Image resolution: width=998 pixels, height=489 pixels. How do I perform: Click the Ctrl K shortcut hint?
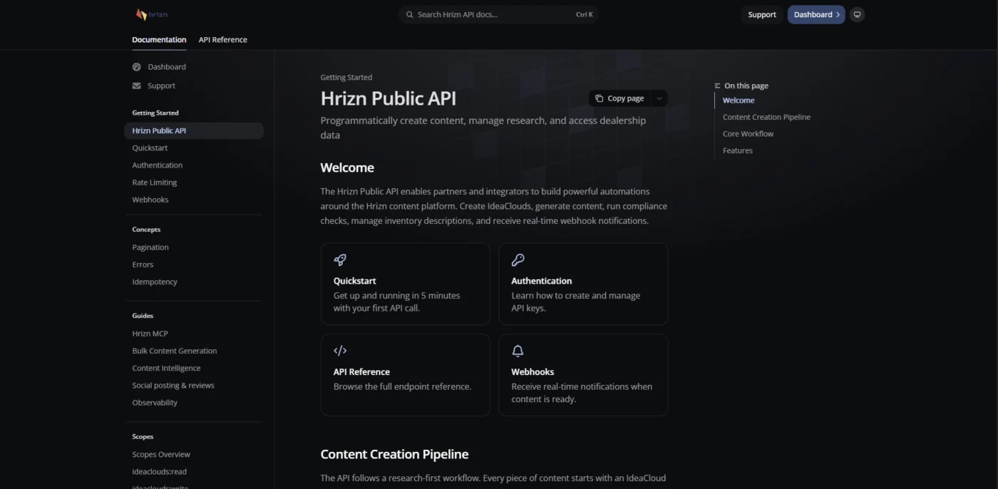[x=584, y=14]
